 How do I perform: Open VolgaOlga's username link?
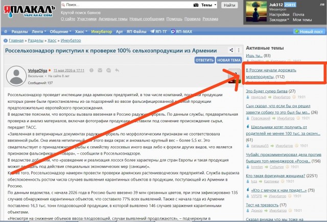(37, 71)
